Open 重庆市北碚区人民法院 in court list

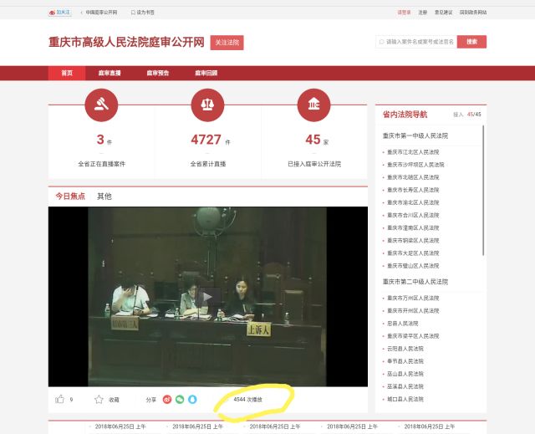(x=413, y=177)
